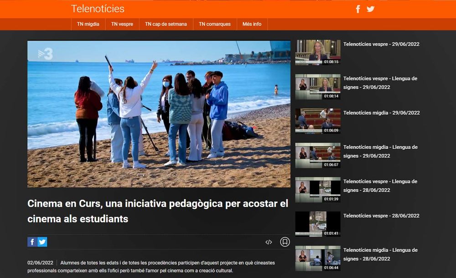
Task: Share the video via blue Facebook button
Action: pos(32,242)
